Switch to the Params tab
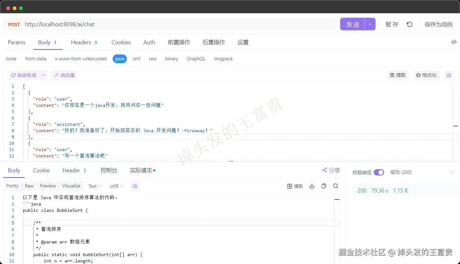Screen dimensions: 460x264 16,42
